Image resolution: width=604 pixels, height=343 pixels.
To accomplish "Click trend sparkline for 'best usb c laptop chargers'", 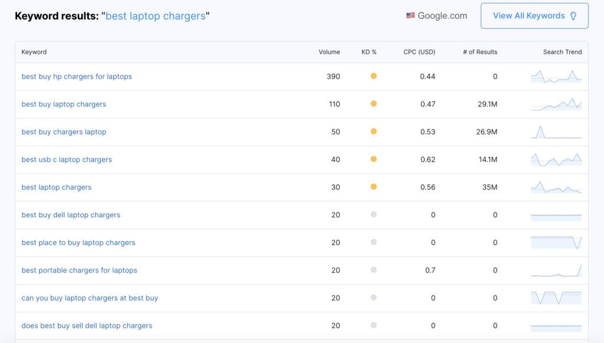I will pos(556,159).
